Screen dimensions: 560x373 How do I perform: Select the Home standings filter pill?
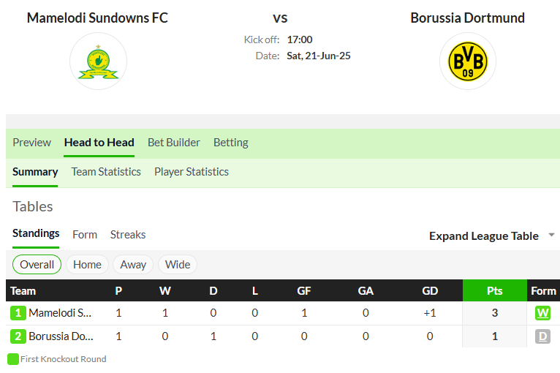[x=87, y=264]
